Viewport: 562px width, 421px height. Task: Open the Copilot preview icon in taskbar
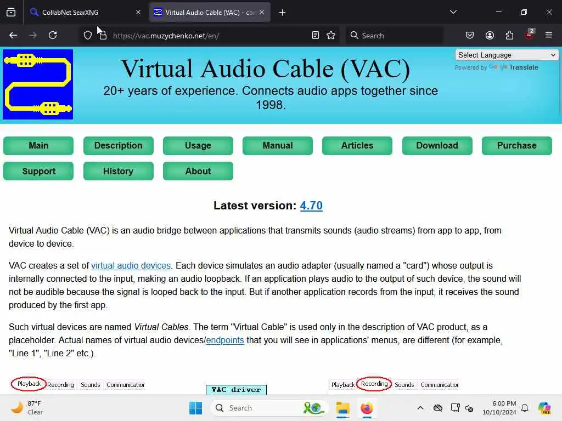coord(544,408)
